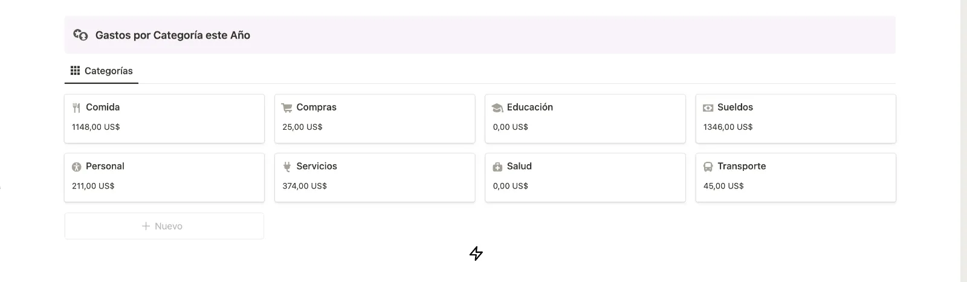
Task: Click the bus Transporte icon
Action: pos(708,167)
